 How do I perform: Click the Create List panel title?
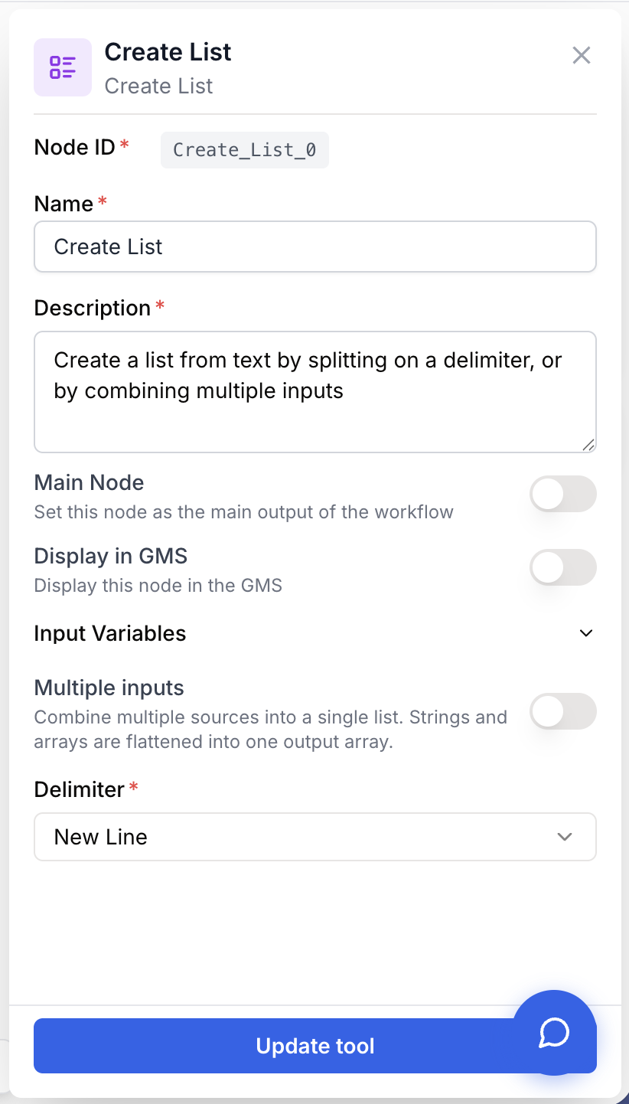pyautogui.click(x=168, y=52)
